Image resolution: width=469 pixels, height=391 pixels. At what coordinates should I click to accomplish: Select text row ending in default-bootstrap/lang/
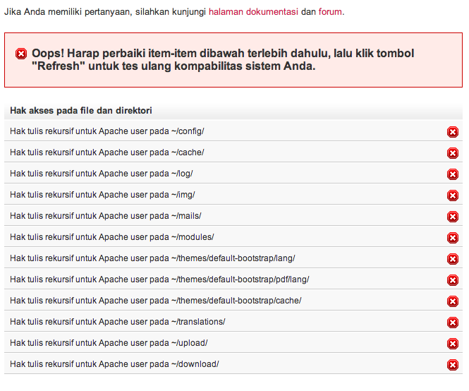point(152,258)
